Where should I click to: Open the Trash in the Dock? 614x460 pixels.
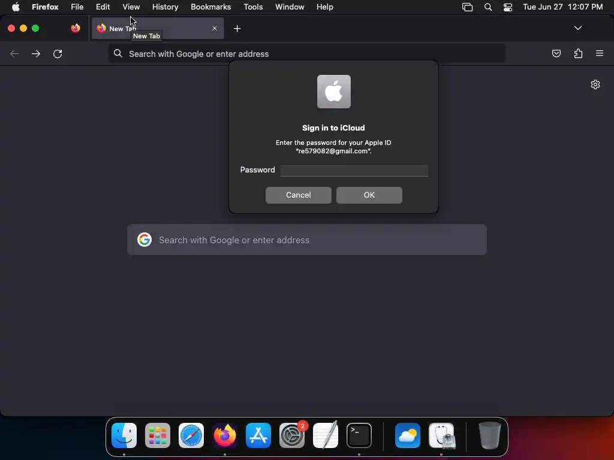(489, 435)
